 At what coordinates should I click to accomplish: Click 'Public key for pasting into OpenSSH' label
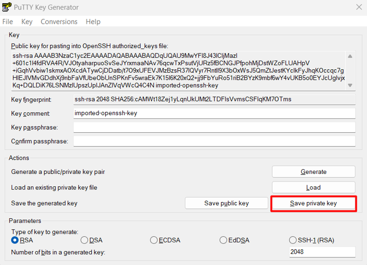[x=89, y=46]
